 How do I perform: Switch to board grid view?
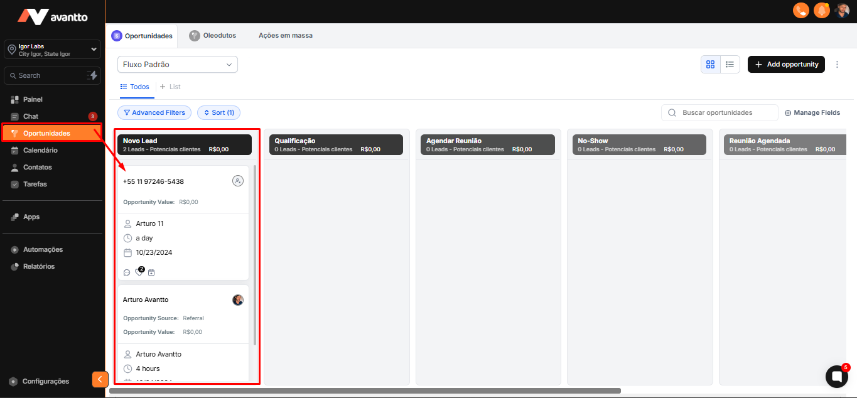(x=711, y=64)
